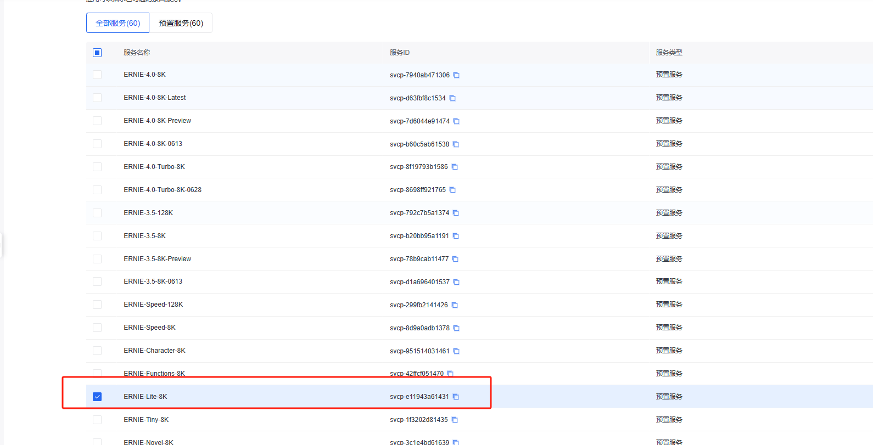The height and width of the screenshot is (445, 873).
Task: Check the ERNIE-Speed-128K row checkbox
Action: point(97,305)
